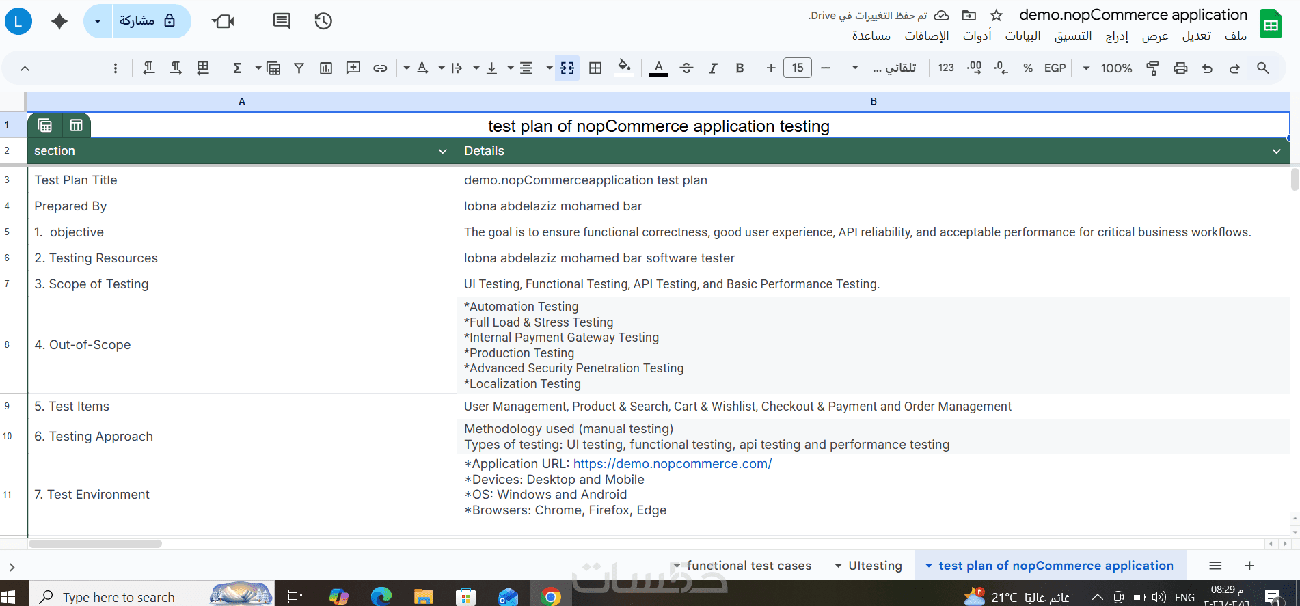Increase font size with the plus button
The image size is (1300, 606).
771,68
